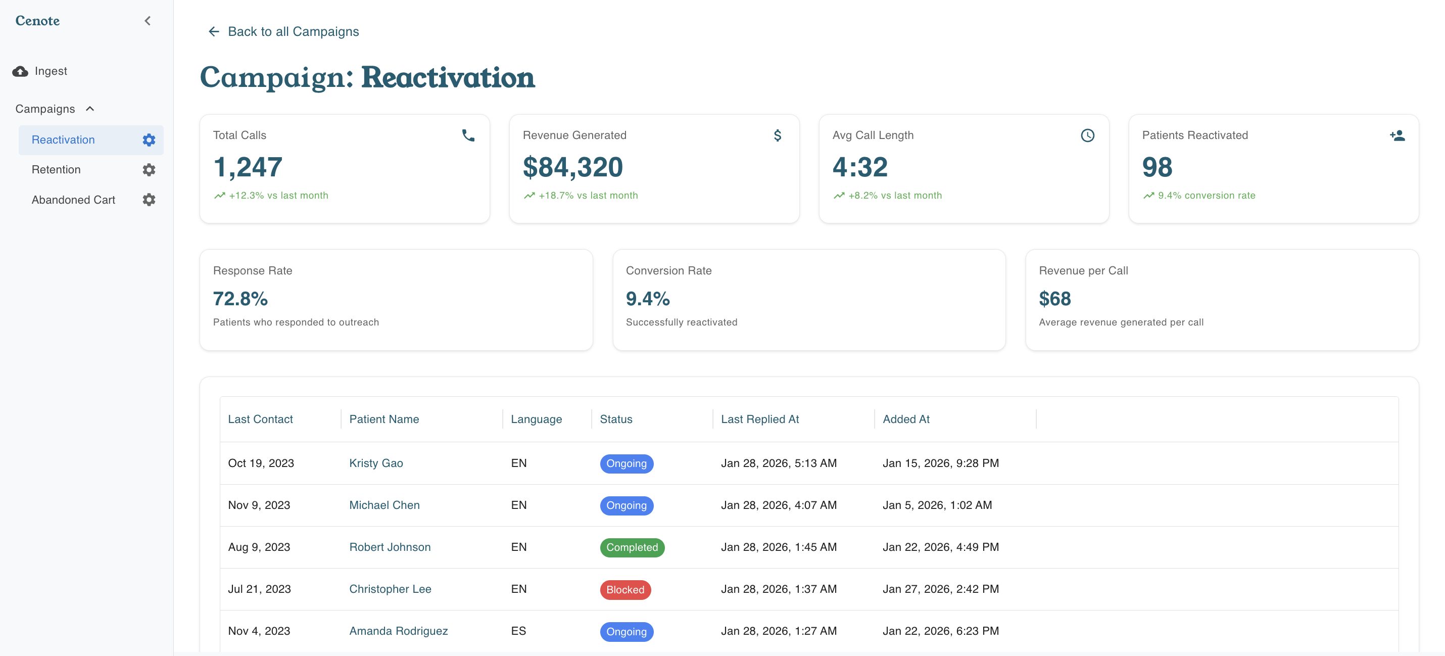This screenshot has height=656, width=1445.
Task: Click clock icon on Avg Call Length
Action: pyautogui.click(x=1087, y=135)
